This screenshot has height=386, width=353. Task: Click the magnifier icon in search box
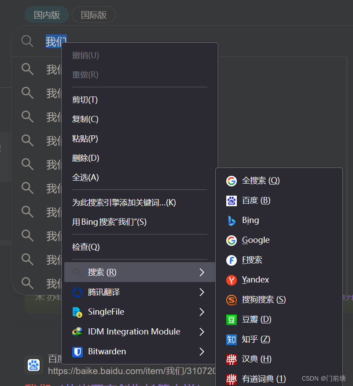27,41
